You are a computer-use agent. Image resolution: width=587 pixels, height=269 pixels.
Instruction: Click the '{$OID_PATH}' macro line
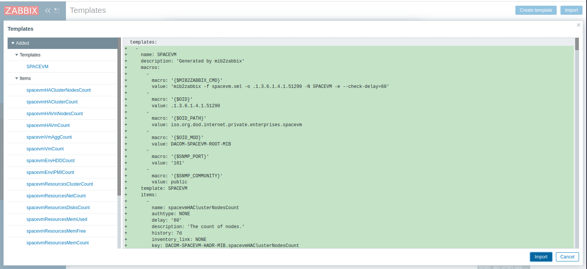tap(179, 119)
